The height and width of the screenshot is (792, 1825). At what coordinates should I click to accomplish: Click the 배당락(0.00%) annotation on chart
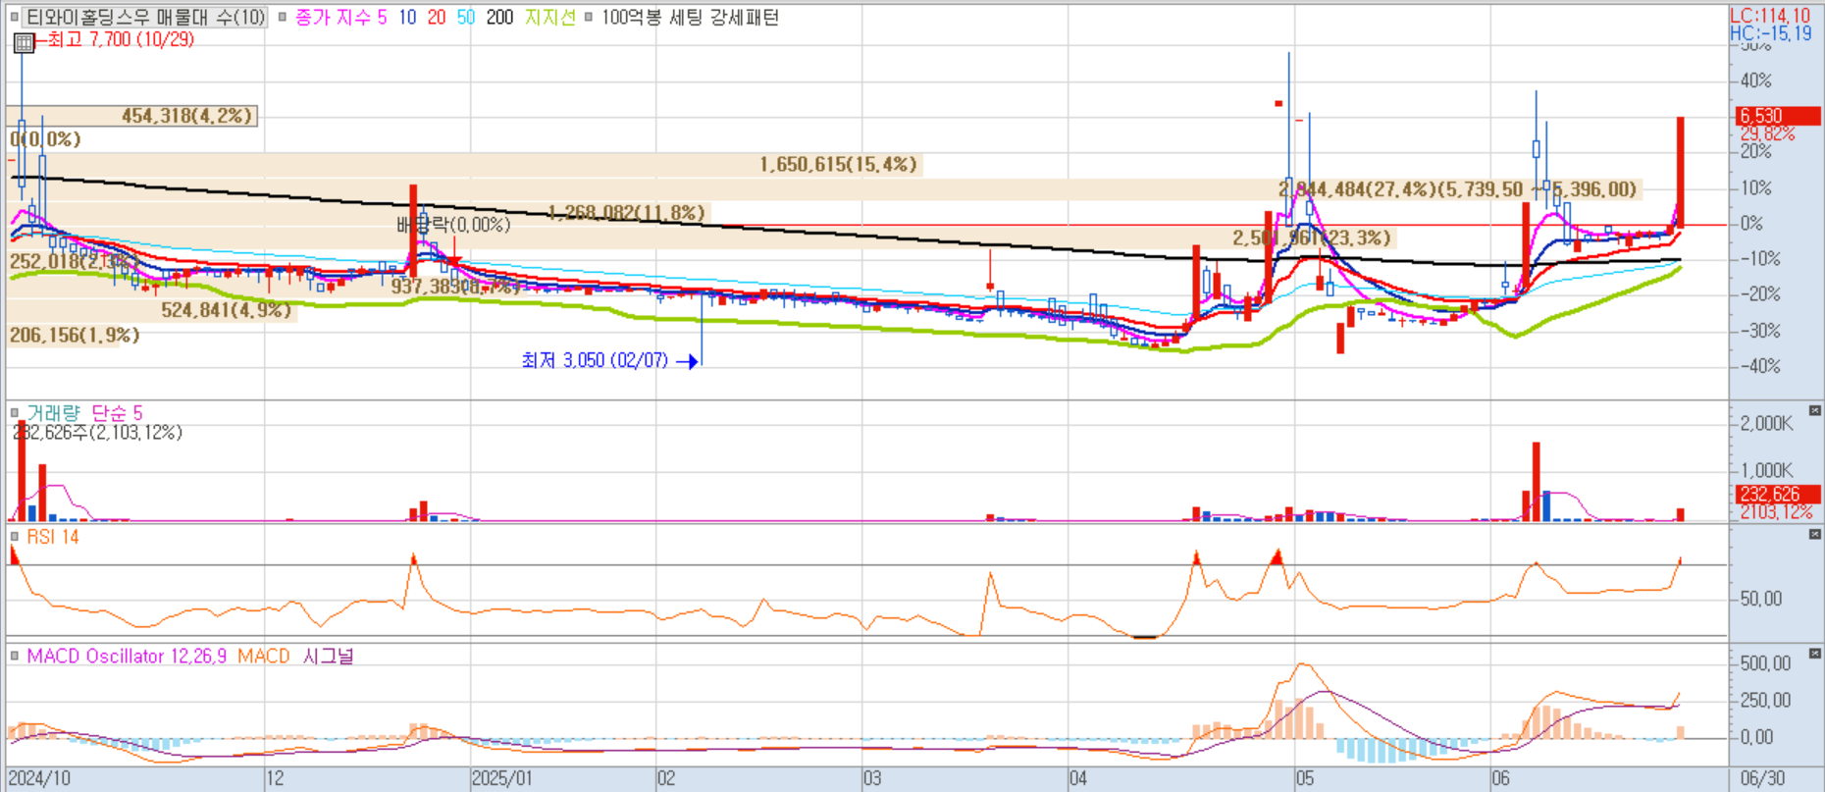click(453, 225)
